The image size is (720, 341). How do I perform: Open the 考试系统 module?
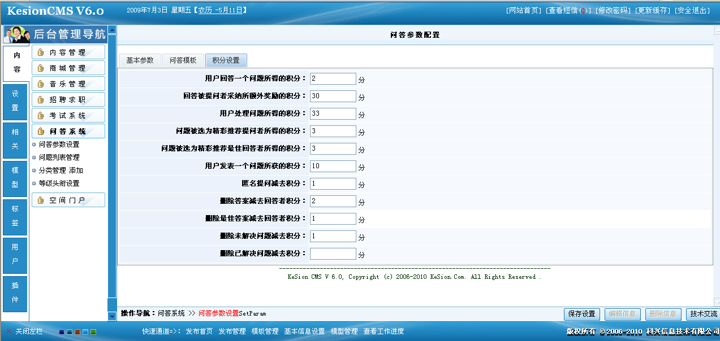click(68, 115)
